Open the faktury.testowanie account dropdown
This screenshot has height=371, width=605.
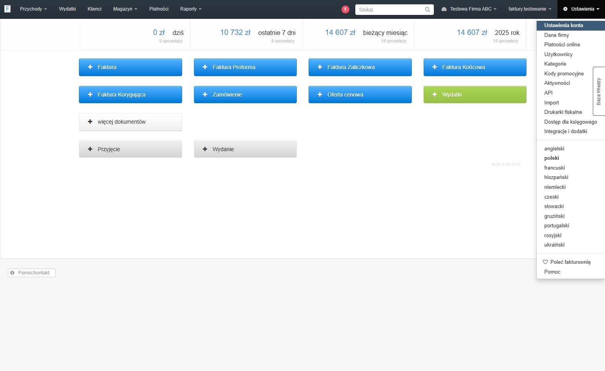coord(530,9)
